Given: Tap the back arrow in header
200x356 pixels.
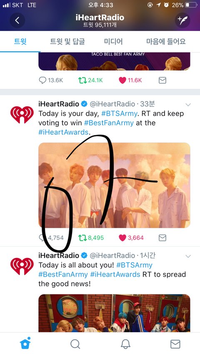Looking at the screenshot, I should 17,20.
